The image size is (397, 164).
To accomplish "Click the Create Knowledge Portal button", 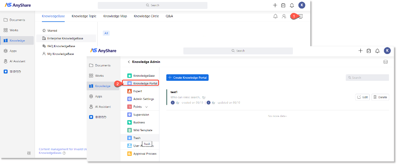I will (187, 78).
